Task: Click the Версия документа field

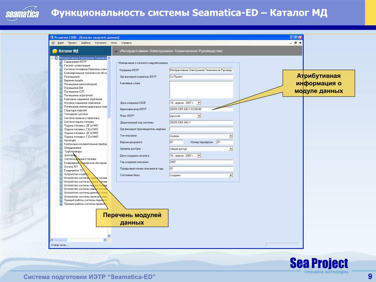Action: 176,142
